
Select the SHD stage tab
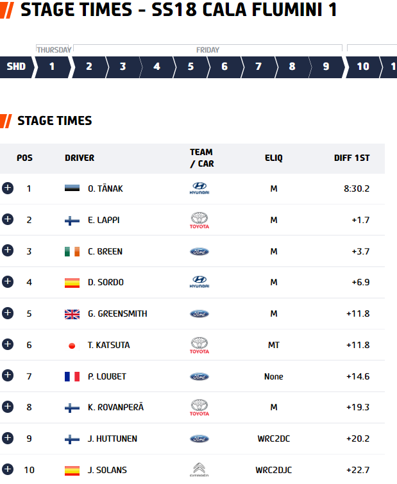tap(17, 67)
